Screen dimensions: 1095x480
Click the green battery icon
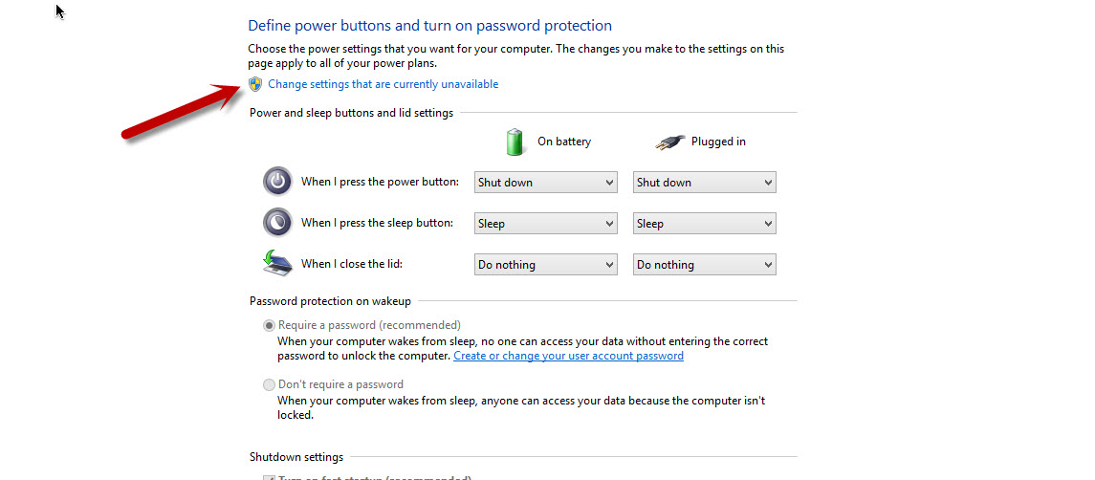click(515, 142)
